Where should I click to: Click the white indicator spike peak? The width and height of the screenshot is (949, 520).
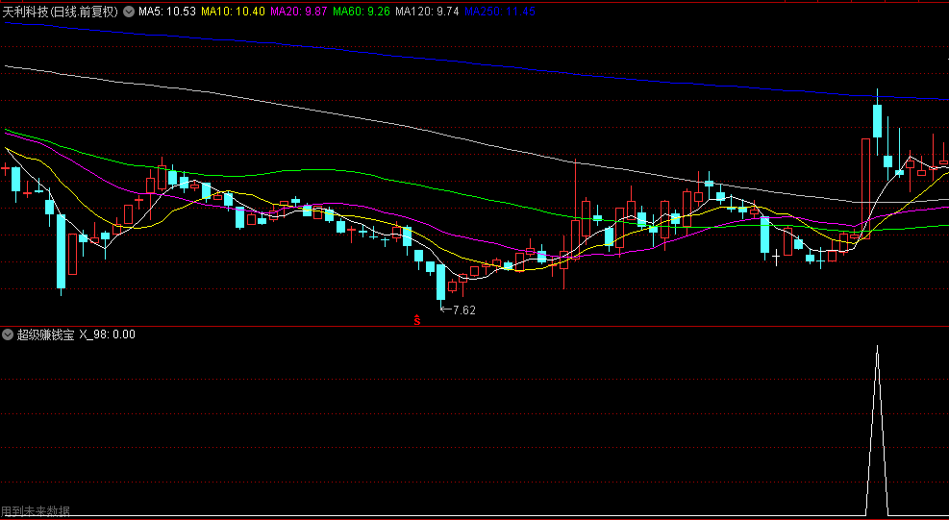point(877,347)
